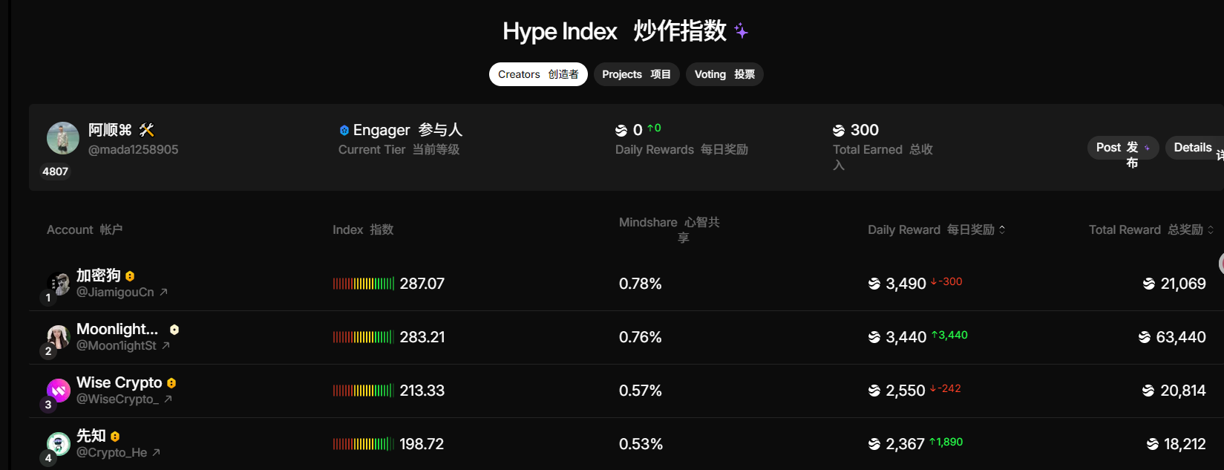Image resolution: width=1224 pixels, height=470 pixels.
Task: Click the coin icon next to total 21,069
Action: point(1149,284)
